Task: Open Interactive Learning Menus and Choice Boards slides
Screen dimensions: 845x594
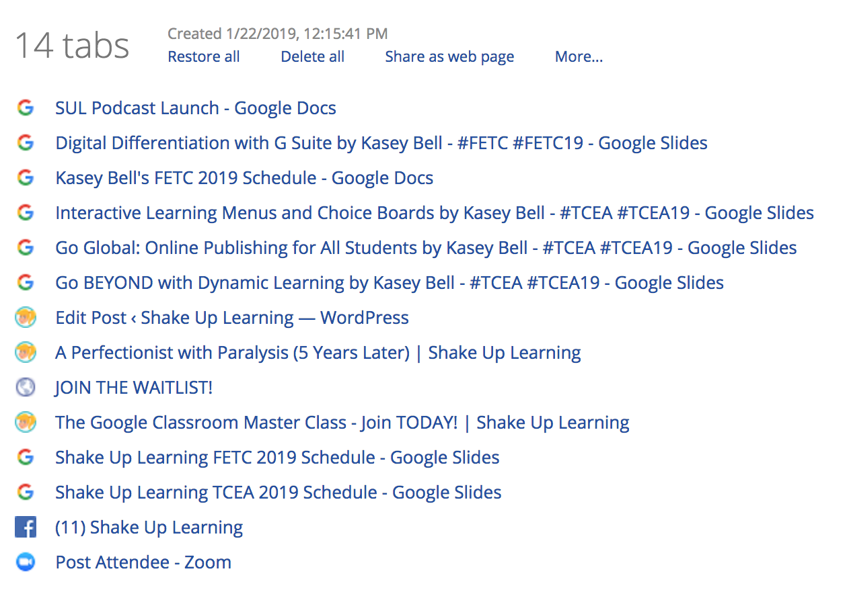Action: click(435, 213)
